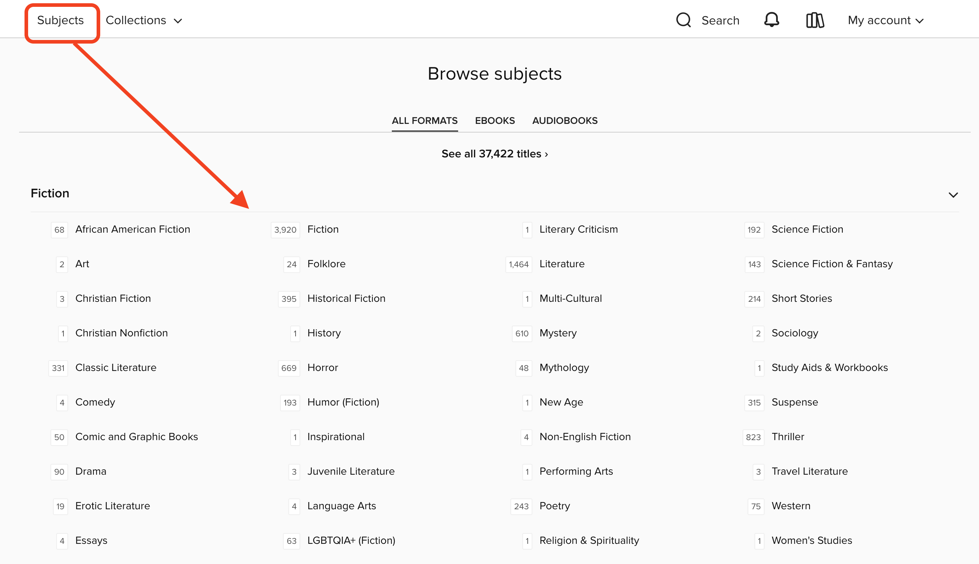Viewport: 979px width, 564px height.
Task: Open the notifications bell
Action: (771, 20)
